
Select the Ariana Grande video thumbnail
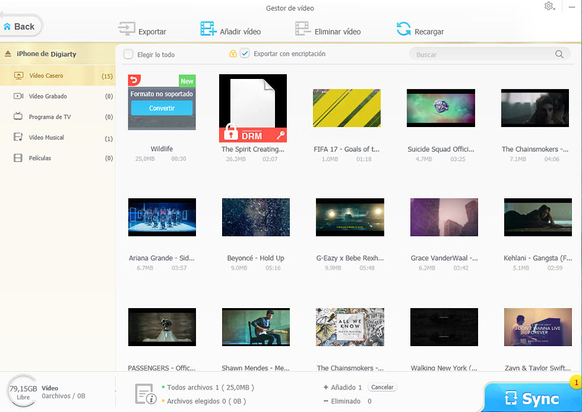pyautogui.click(x=162, y=217)
